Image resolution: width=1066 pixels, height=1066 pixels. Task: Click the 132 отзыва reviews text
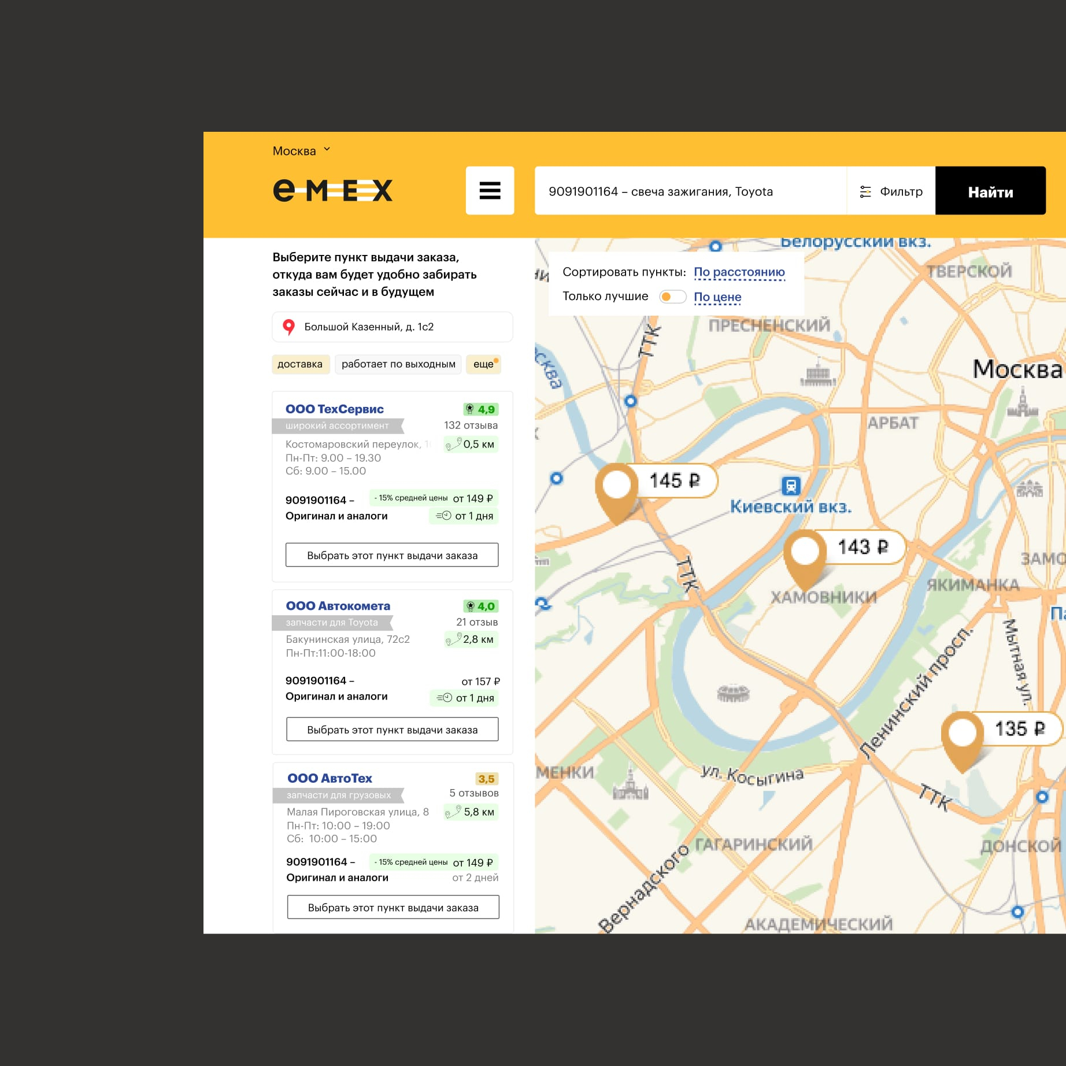point(471,425)
